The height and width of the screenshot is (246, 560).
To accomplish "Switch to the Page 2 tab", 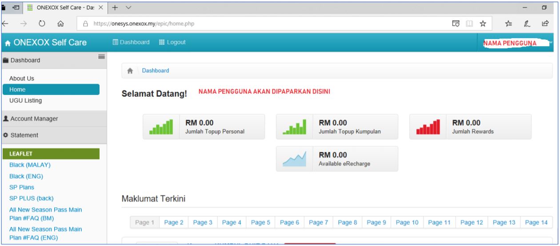I will pyautogui.click(x=174, y=223).
